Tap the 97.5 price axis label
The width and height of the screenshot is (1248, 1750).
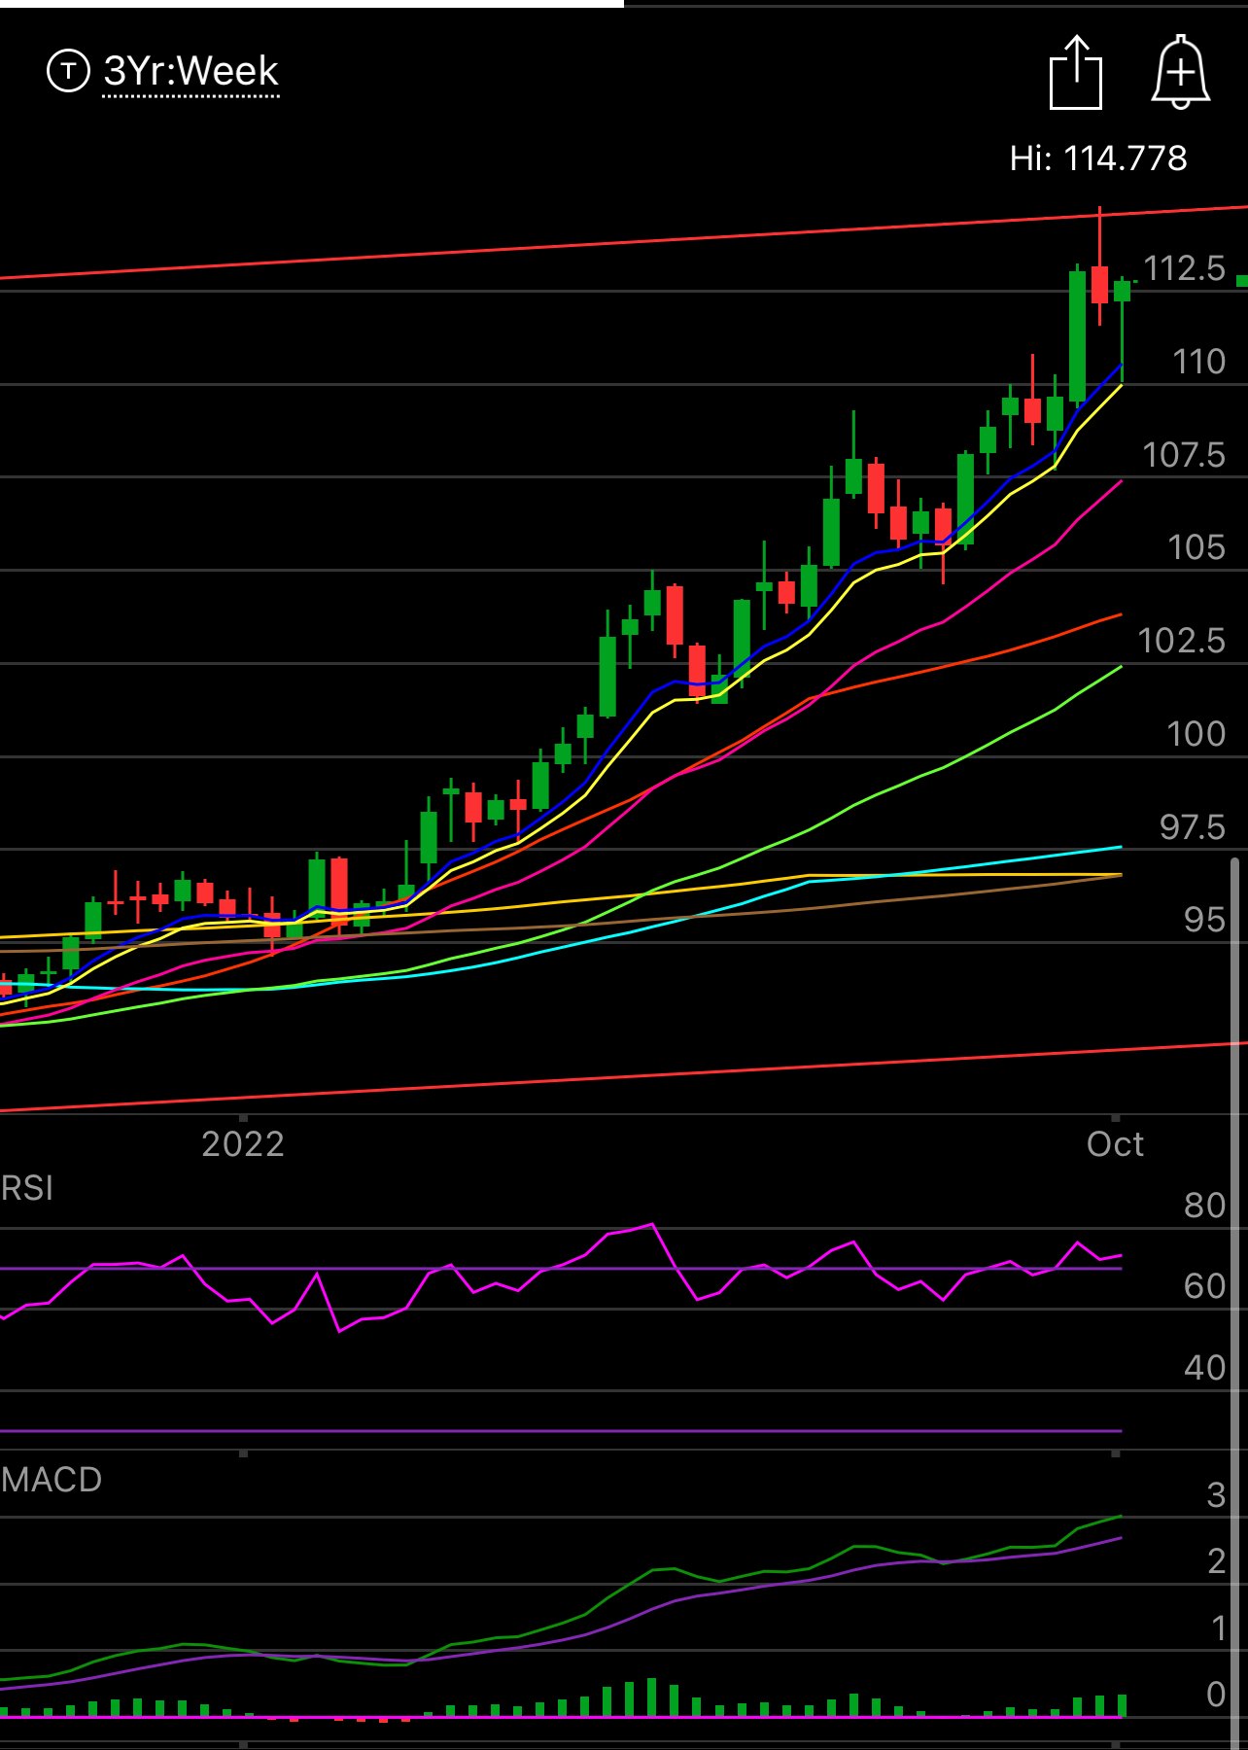pyautogui.click(x=1193, y=826)
